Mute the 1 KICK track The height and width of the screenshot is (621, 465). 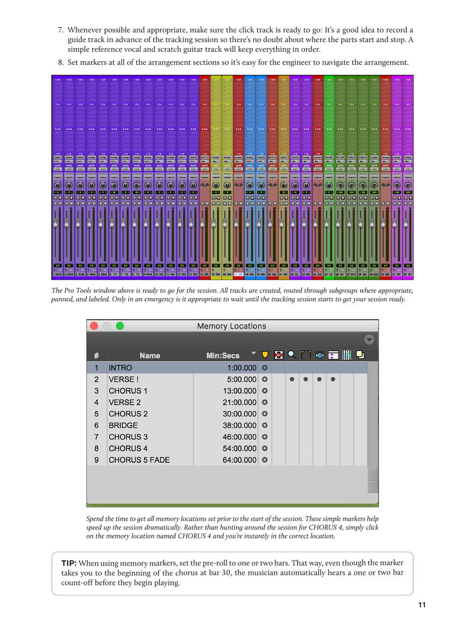tap(60, 203)
